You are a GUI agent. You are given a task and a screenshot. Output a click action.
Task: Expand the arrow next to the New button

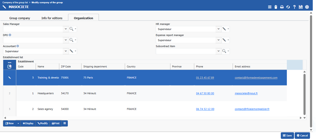click(18, 123)
